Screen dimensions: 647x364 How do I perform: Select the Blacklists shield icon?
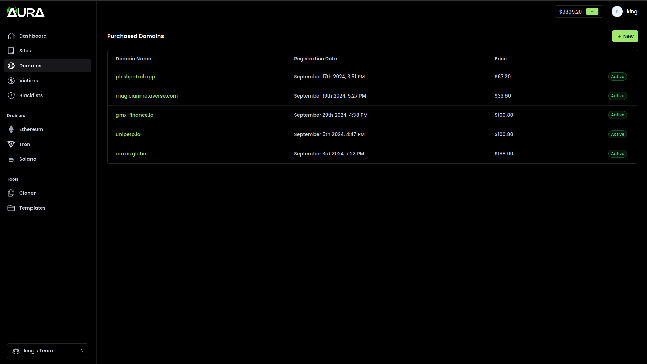(11, 95)
